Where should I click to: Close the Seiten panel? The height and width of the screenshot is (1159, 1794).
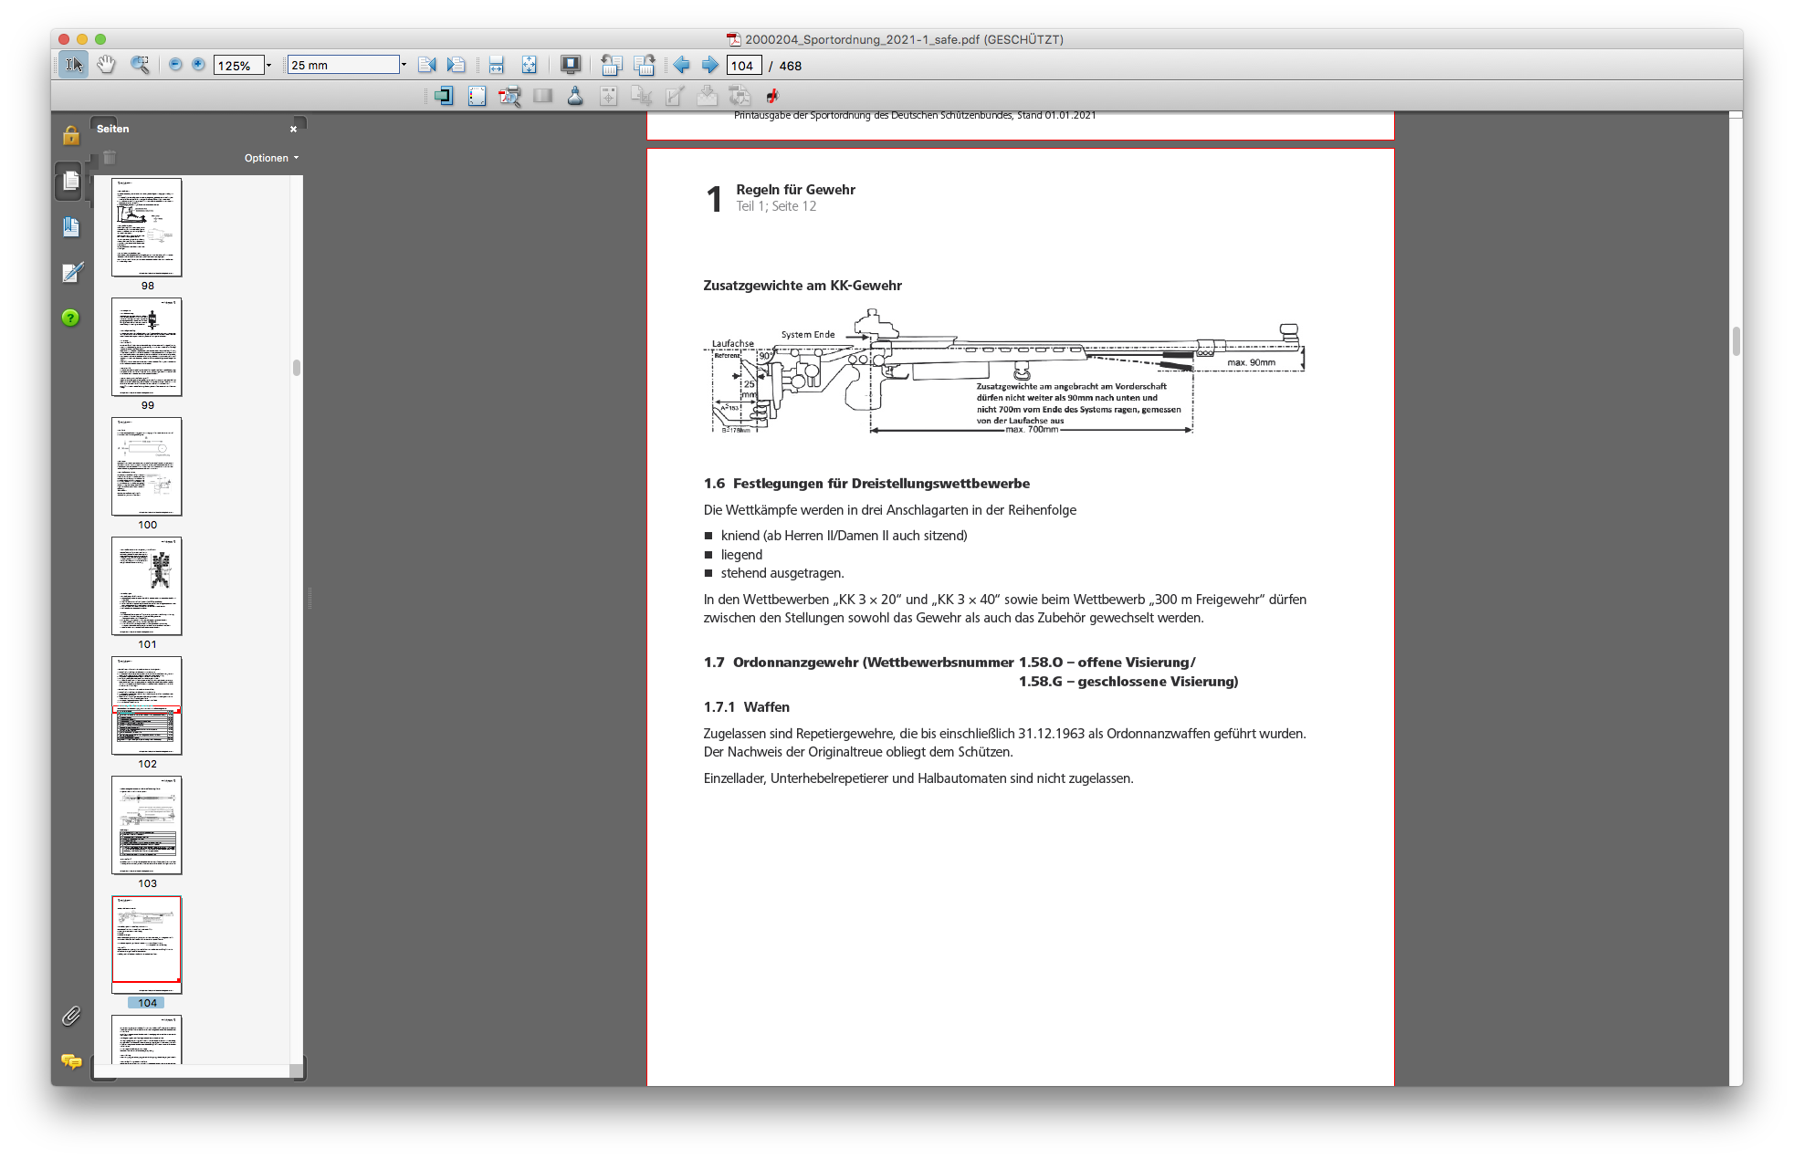coord(293,130)
